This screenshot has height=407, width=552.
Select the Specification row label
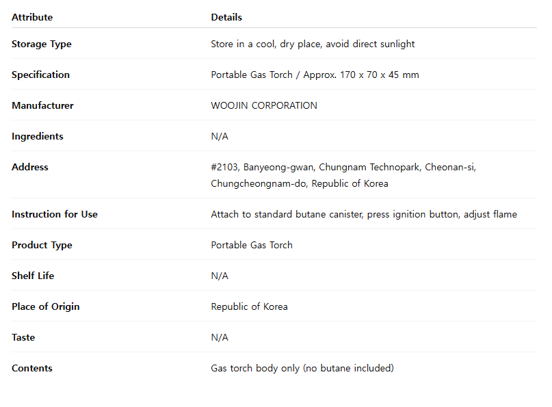[x=40, y=75]
